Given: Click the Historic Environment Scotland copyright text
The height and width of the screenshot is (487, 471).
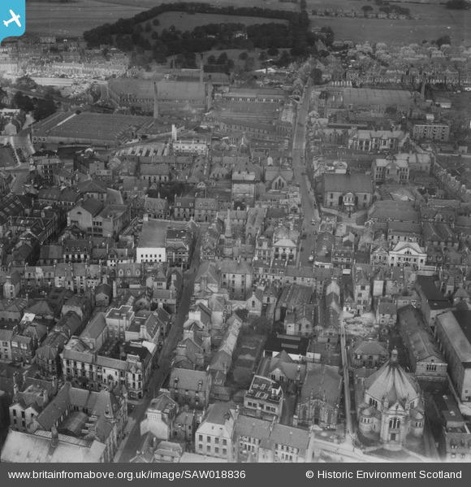Looking at the screenshot, I should (389, 475).
